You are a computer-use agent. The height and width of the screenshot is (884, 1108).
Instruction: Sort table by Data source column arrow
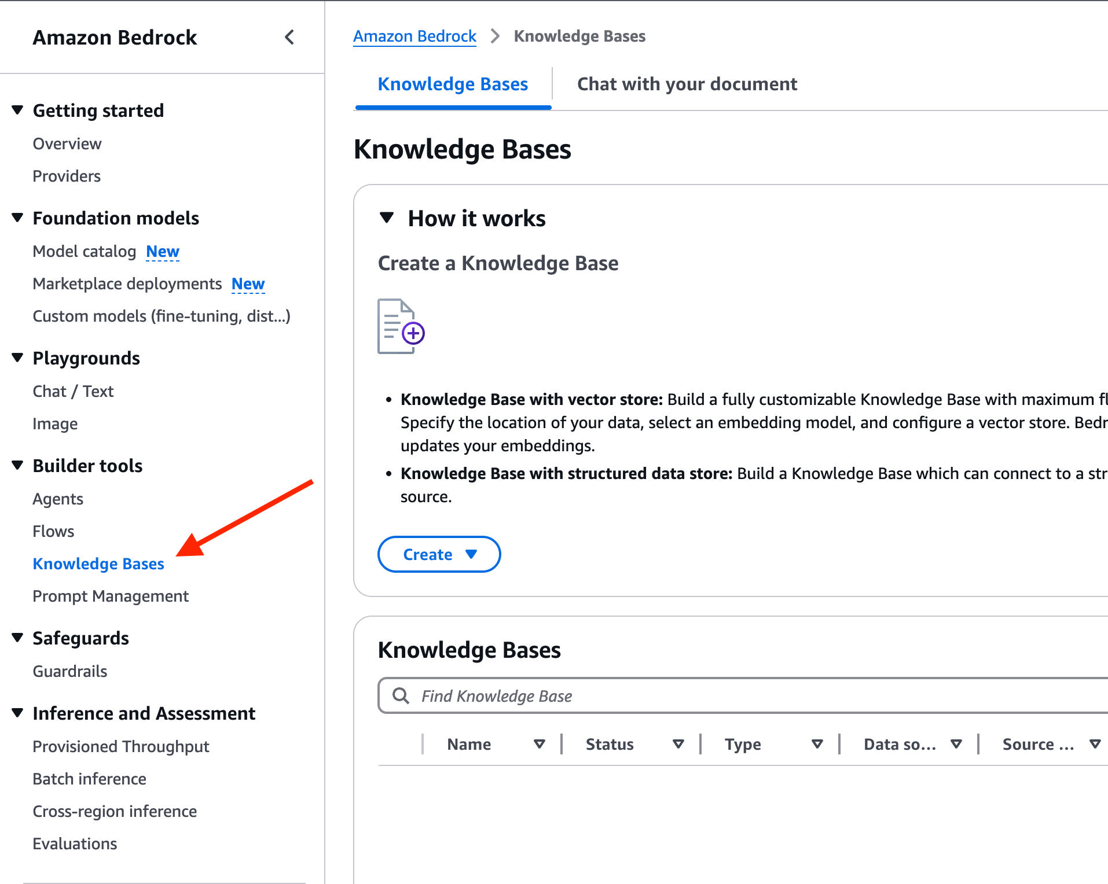coord(956,744)
